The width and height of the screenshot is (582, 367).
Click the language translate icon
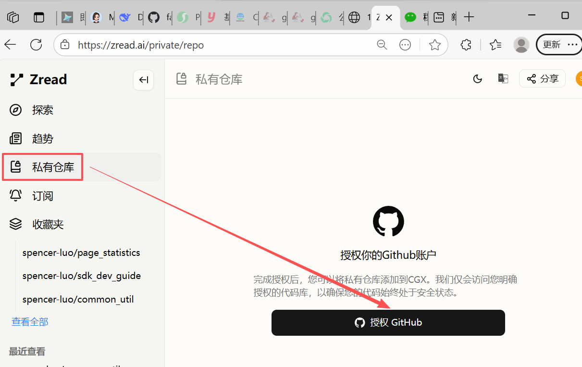coord(503,79)
